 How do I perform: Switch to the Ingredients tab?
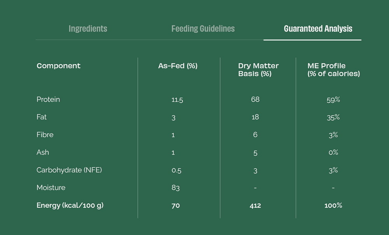tap(88, 29)
